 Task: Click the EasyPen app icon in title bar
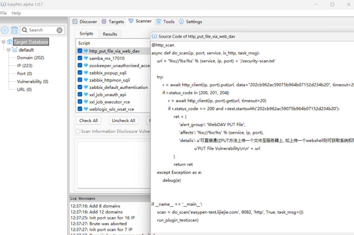point(3,4)
